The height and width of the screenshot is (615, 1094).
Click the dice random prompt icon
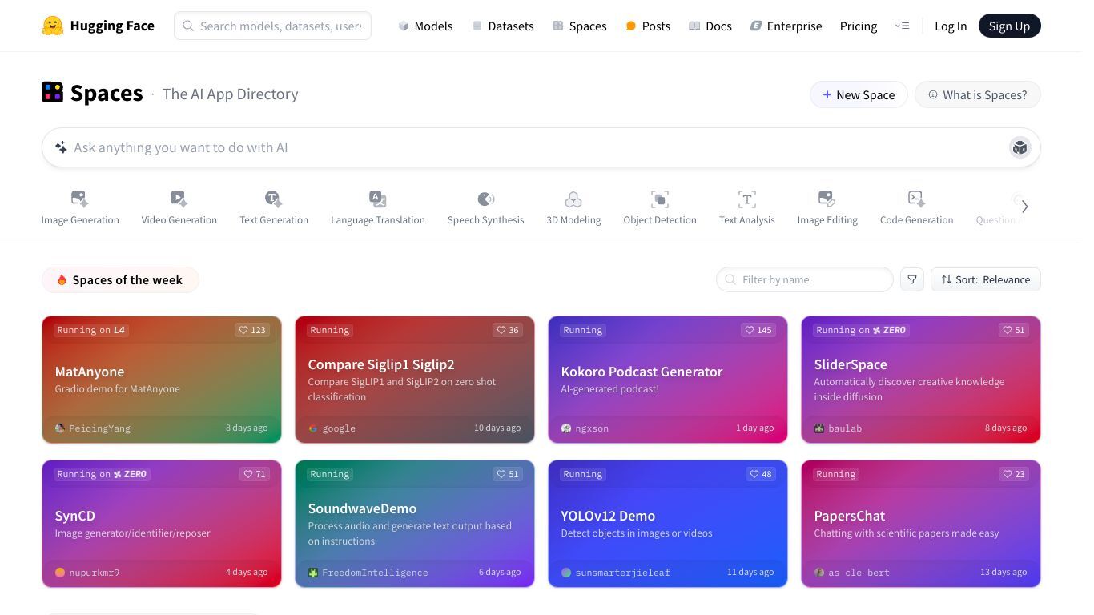pos(1020,147)
